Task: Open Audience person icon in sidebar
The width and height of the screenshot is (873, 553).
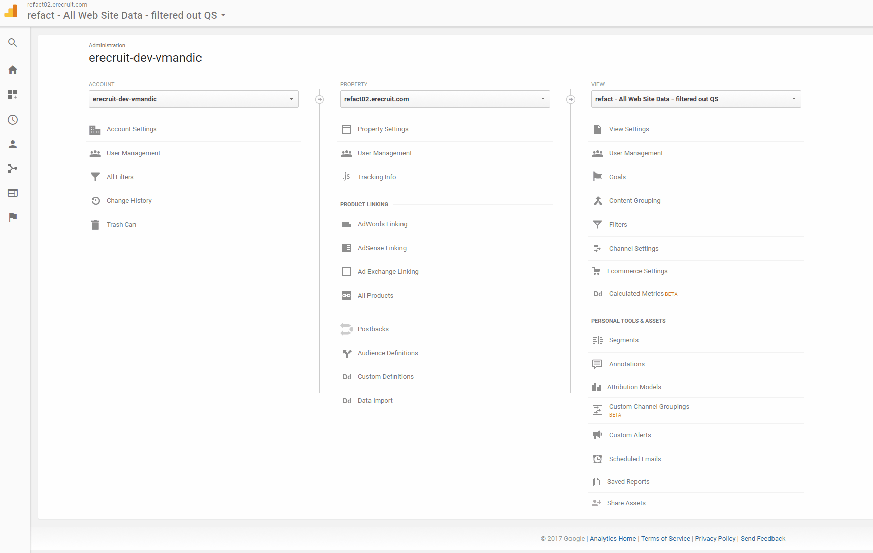Action: tap(13, 144)
